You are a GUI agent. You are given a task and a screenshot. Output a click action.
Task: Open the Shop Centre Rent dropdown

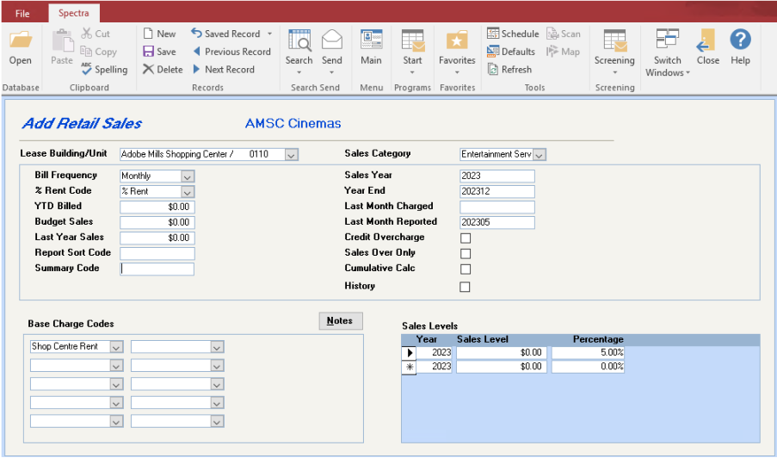pyautogui.click(x=116, y=347)
